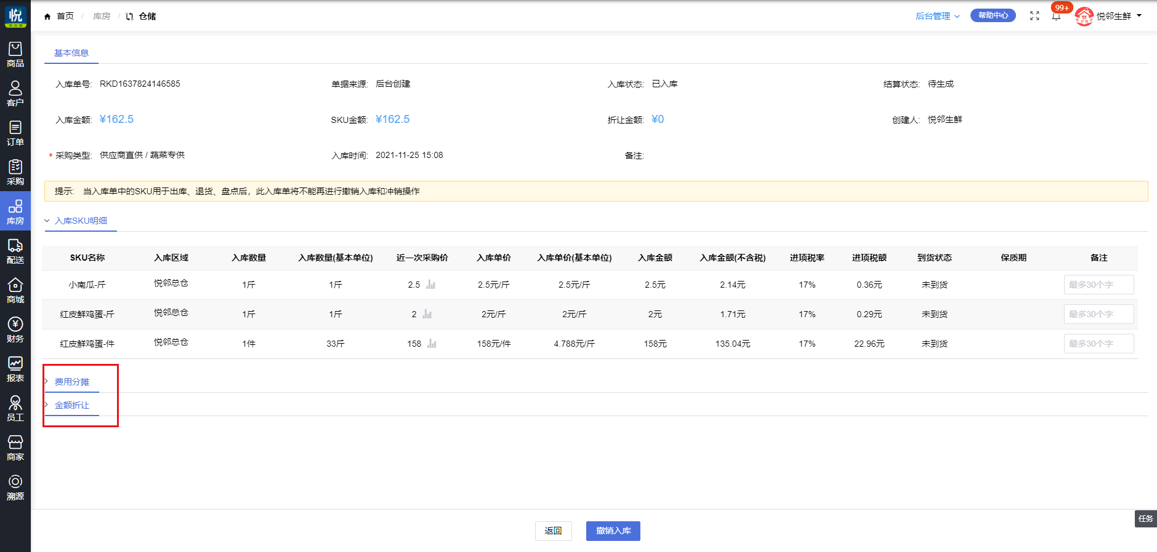Click the 仓储 breadcrumb
1157x552 pixels.
[147, 16]
